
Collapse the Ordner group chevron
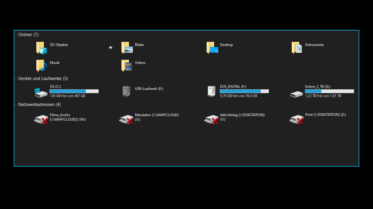[16, 35]
